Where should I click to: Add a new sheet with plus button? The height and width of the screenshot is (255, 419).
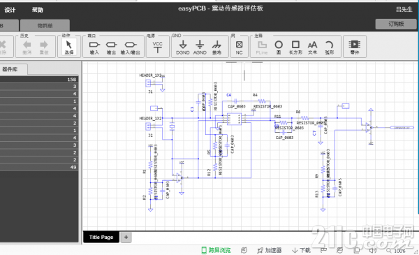click(126, 237)
